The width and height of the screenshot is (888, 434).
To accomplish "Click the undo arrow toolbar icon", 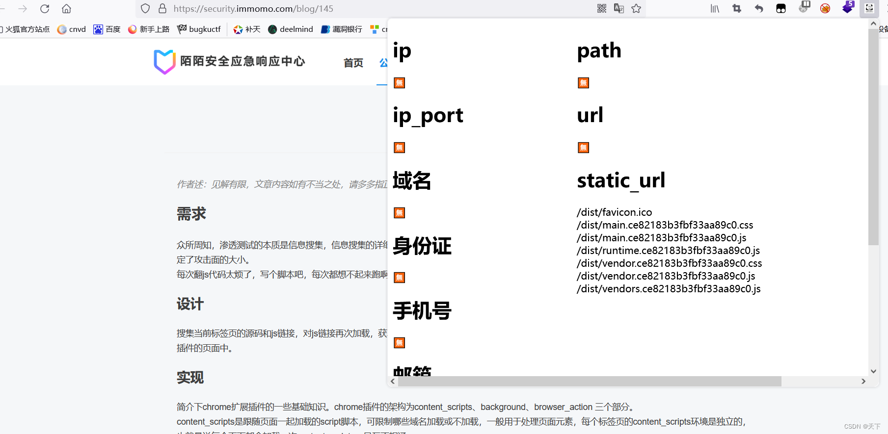I will 759,8.
